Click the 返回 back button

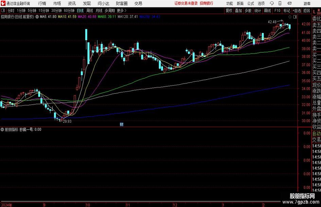tap(306, 11)
